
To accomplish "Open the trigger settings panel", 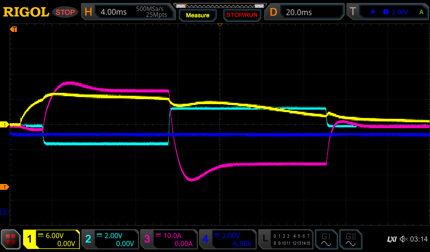I will tap(387, 12).
